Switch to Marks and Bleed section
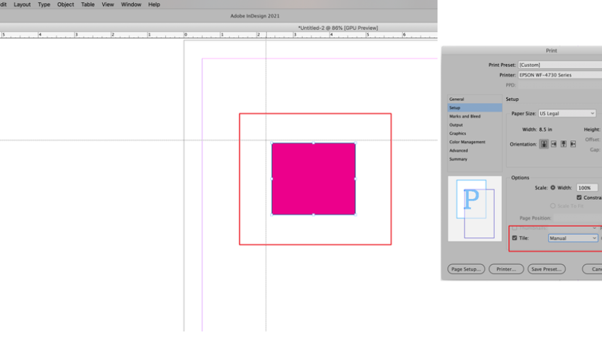This screenshot has height=338, width=602. click(x=464, y=116)
